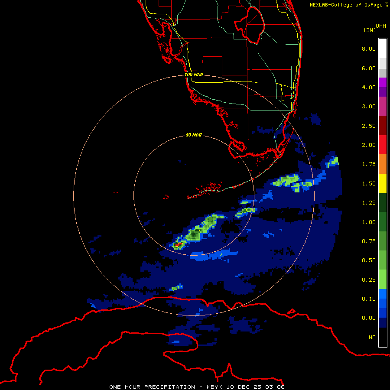Select the 100 NMI range ring label

[194, 75]
